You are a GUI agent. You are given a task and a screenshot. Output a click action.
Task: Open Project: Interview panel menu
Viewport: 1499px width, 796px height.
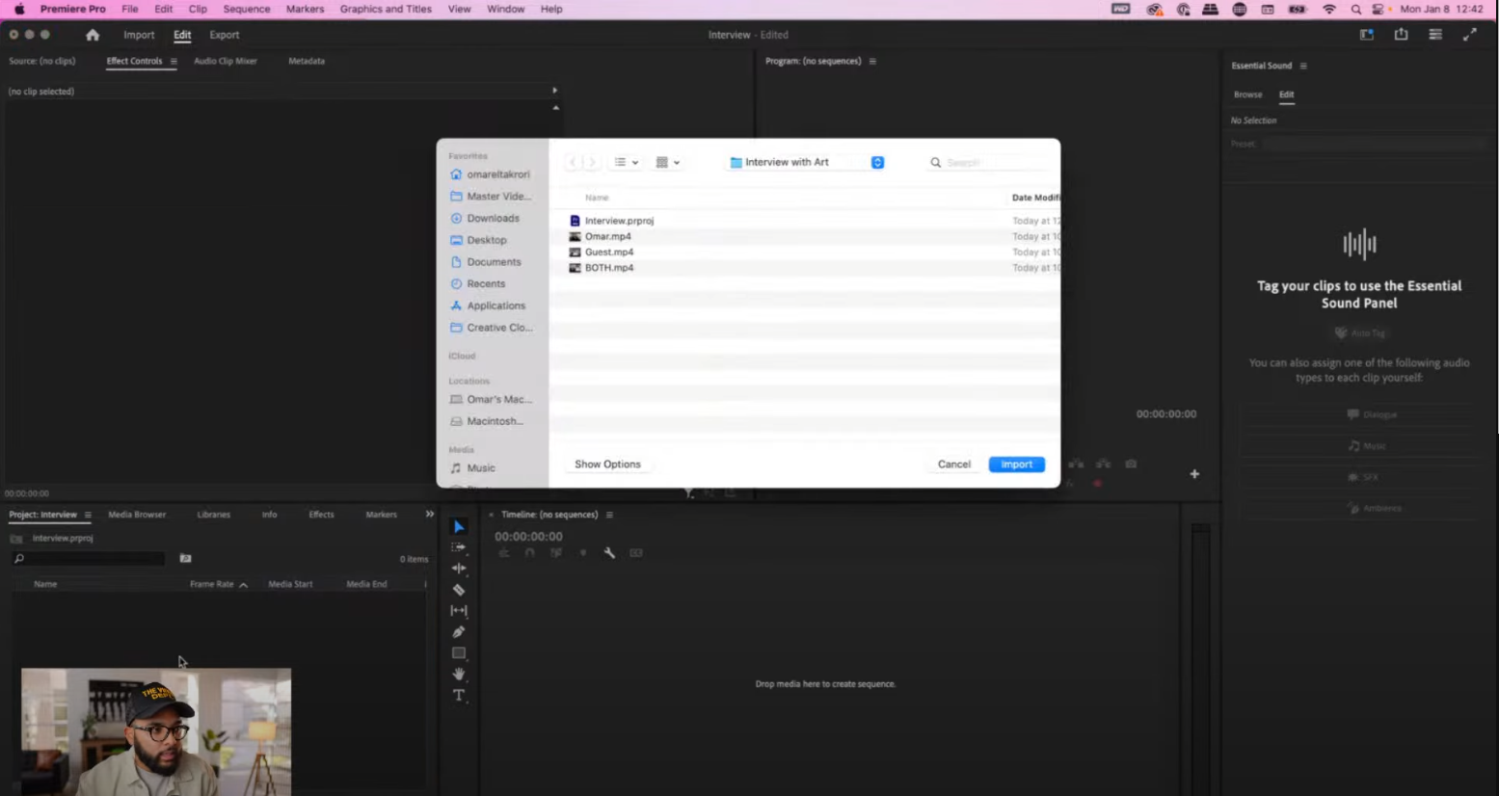point(88,516)
